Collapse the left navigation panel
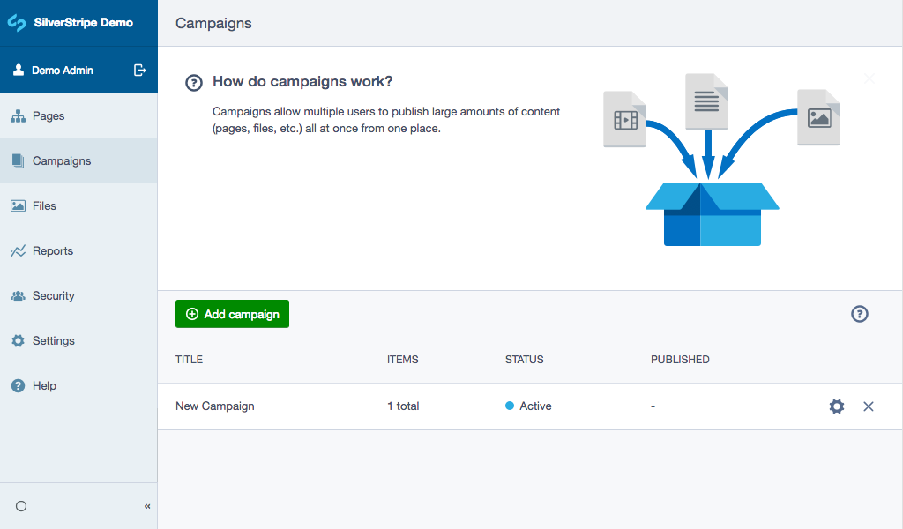The image size is (903, 529). [x=146, y=506]
